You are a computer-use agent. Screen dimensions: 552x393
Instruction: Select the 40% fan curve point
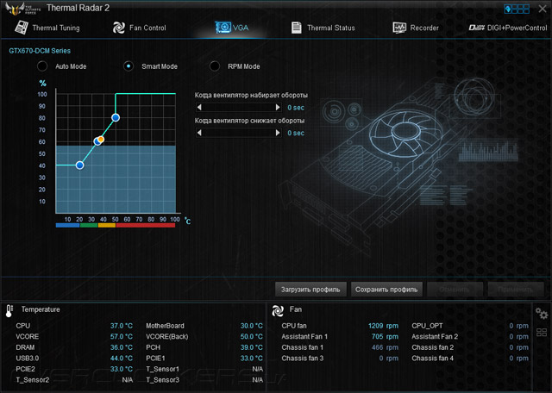coord(80,165)
